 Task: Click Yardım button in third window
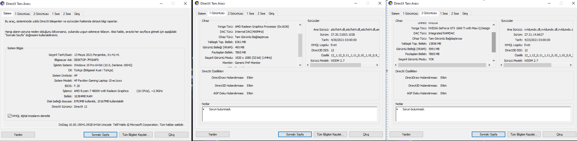coord(406,135)
